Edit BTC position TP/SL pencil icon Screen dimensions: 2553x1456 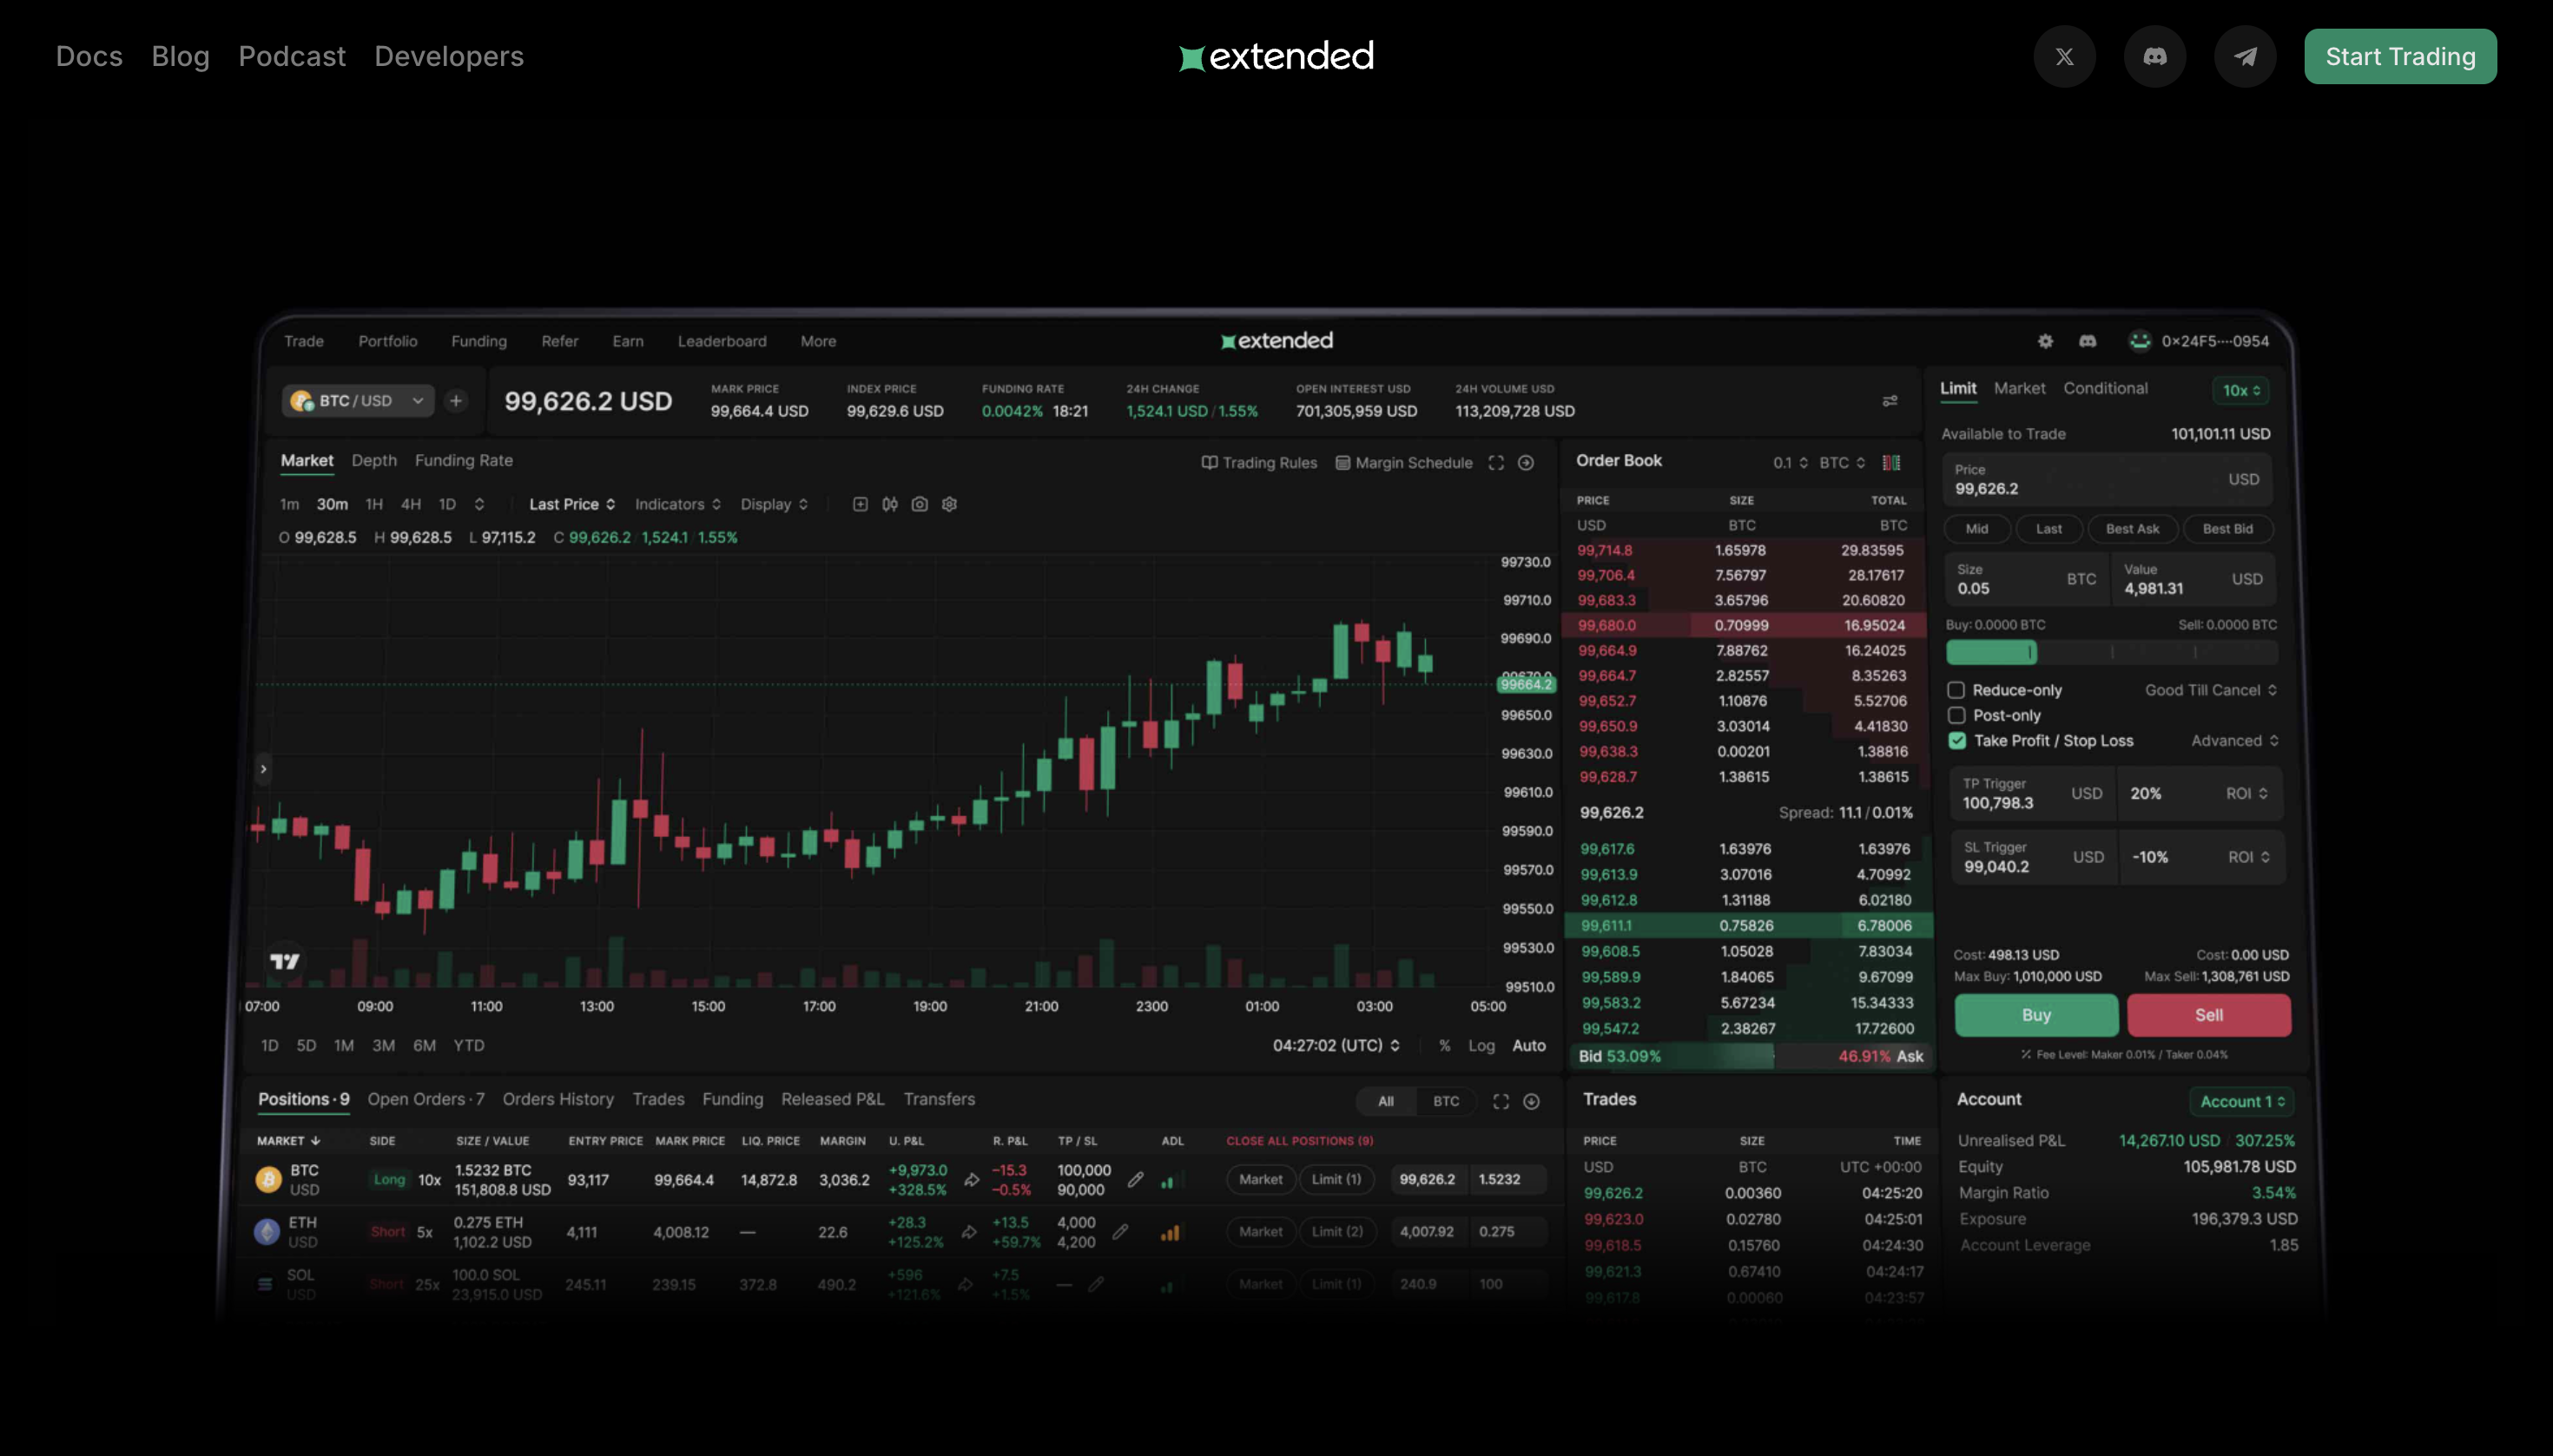(x=1135, y=1180)
